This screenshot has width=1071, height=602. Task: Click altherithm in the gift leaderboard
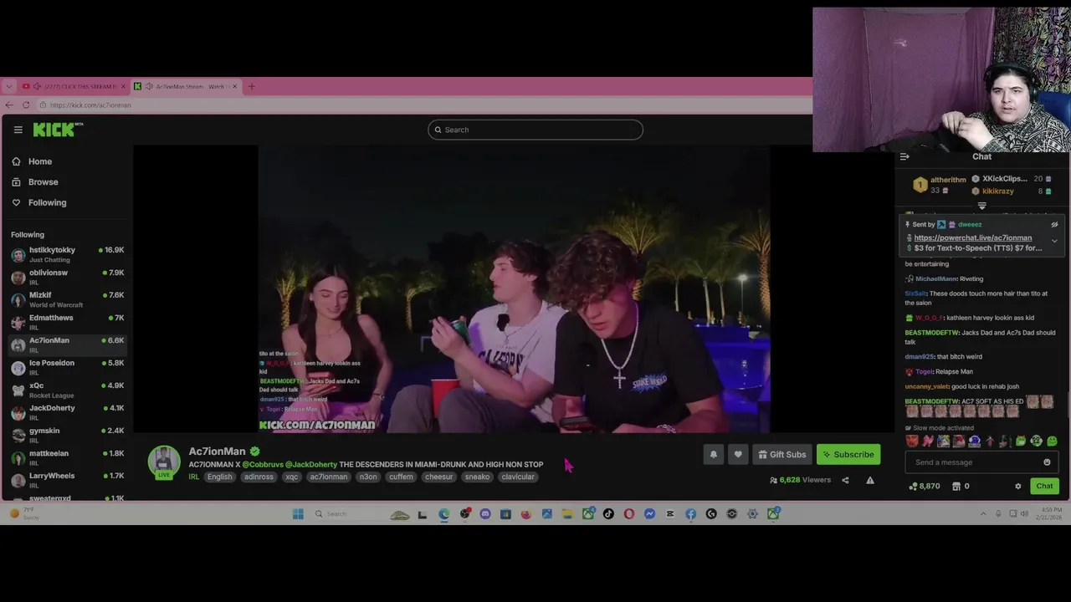[948, 180]
